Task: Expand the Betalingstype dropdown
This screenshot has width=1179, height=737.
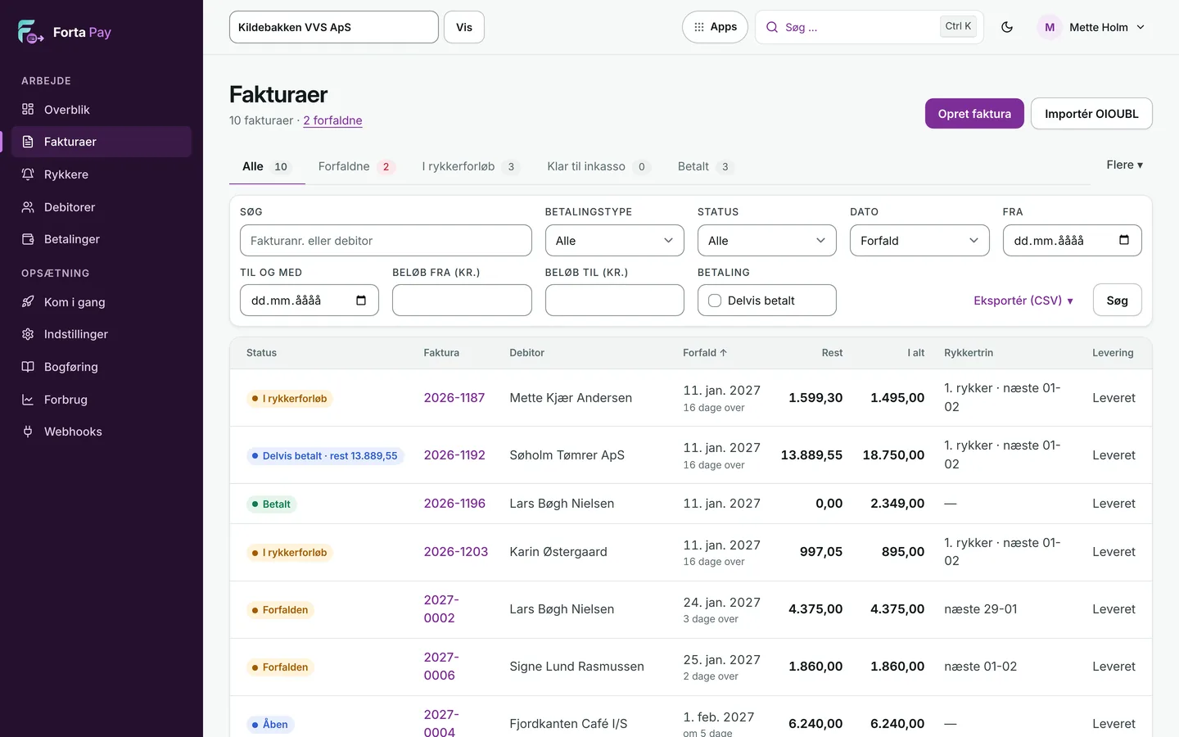Action: (614, 241)
